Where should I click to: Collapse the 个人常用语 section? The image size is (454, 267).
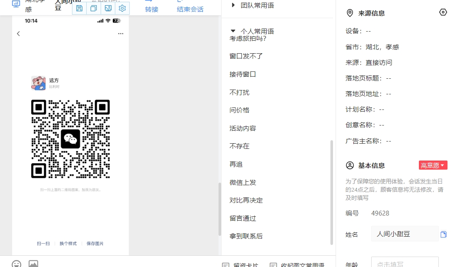click(x=233, y=31)
